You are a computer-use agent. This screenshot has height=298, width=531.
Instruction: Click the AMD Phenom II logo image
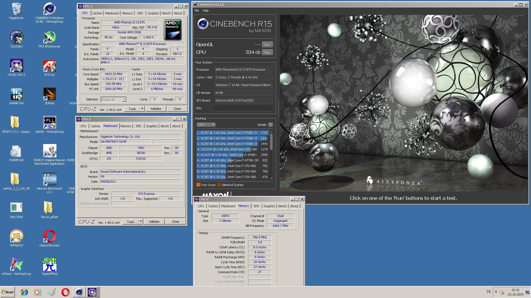tap(173, 30)
